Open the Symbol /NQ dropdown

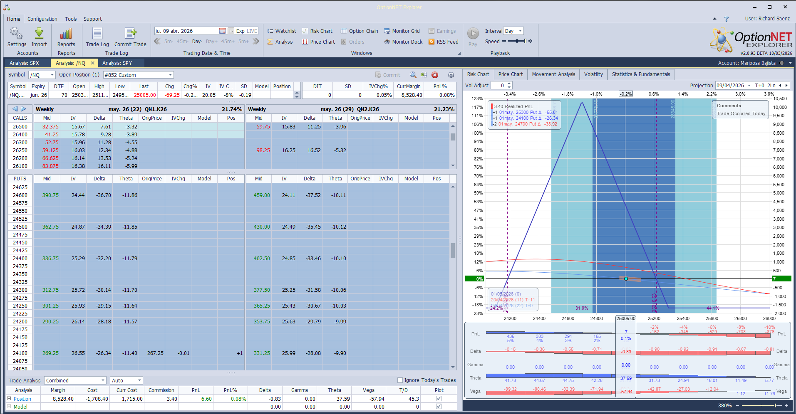52,75
